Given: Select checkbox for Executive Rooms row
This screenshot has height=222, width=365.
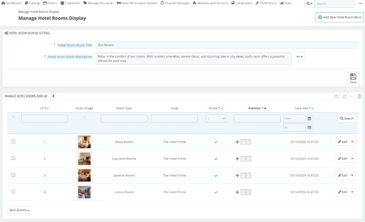Looking at the screenshot, I should pyautogui.click(x=13, y=158).
